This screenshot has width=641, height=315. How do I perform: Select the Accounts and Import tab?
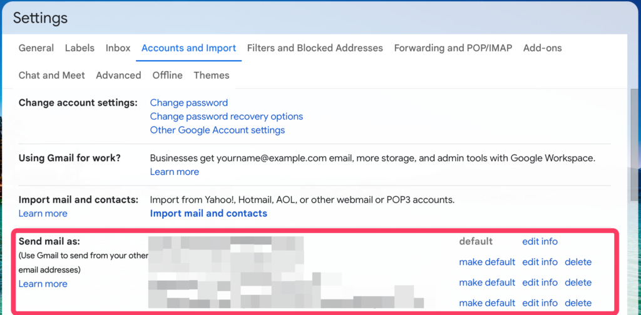point(188,48)
